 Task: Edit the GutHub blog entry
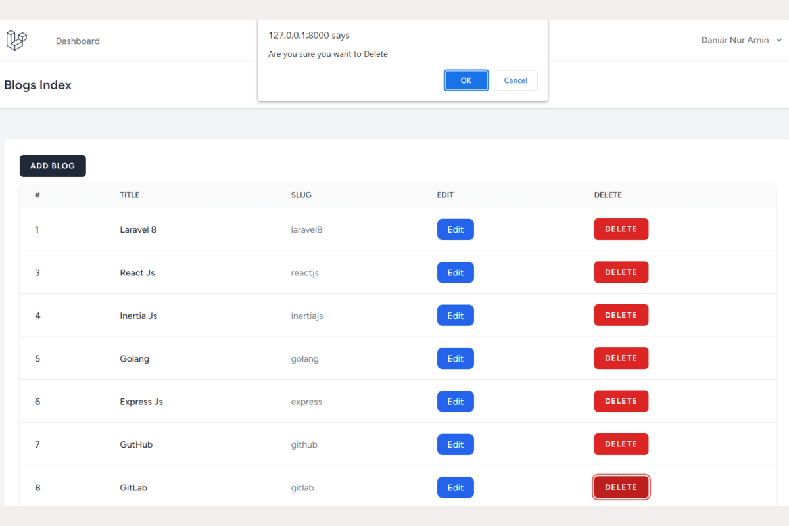click(455, 444)
